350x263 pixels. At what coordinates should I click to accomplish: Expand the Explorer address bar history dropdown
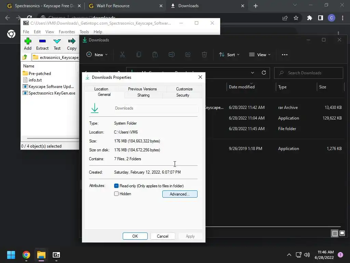point(253,73)
